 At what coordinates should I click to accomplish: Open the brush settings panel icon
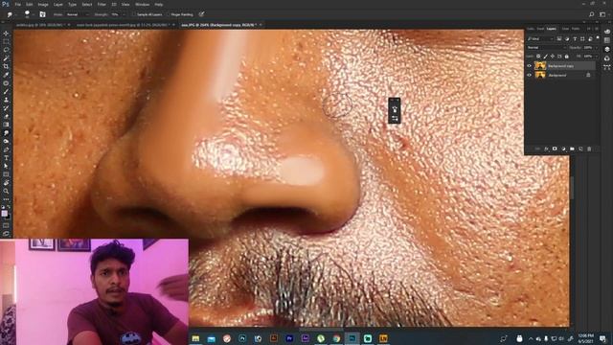[x=42, y=14]
